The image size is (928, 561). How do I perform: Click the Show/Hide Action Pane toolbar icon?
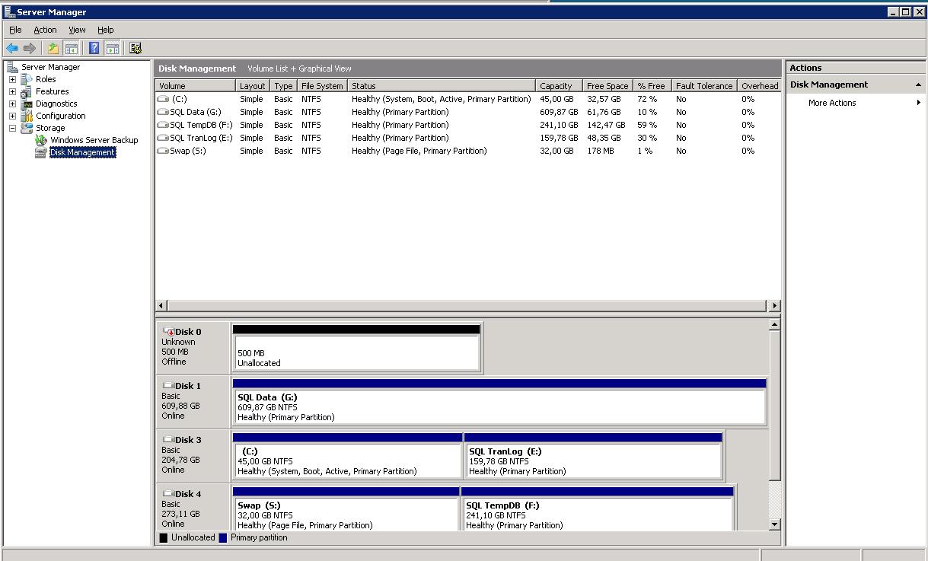click(x=113, y=48)
